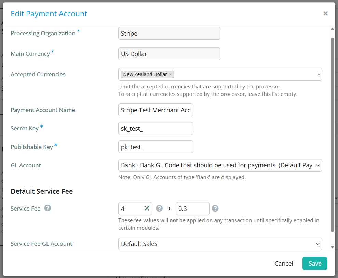This screenshot has height=278, width=338.
Task: Open help icon beside the 0.3 flat fee
Action: coord(215,209)
